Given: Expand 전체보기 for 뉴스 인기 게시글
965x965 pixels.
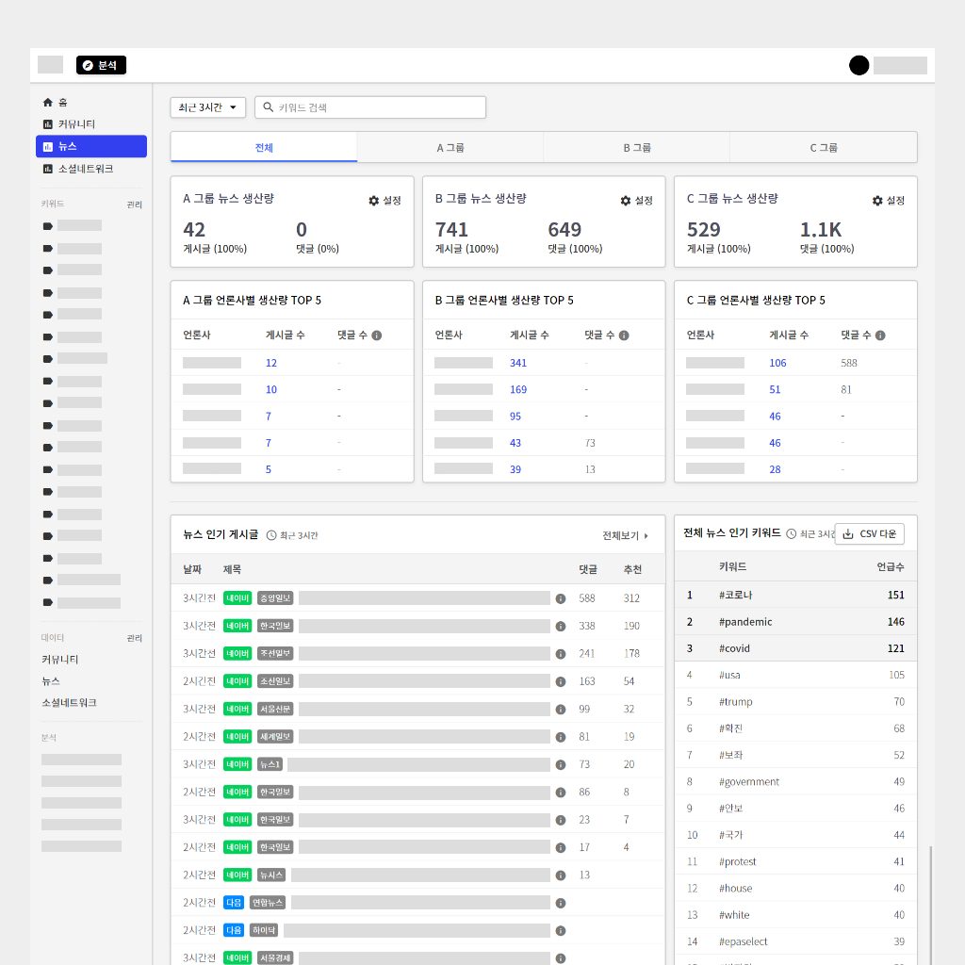Looking at the screenshot, I should pyautogui.click(x=626, y=535).
